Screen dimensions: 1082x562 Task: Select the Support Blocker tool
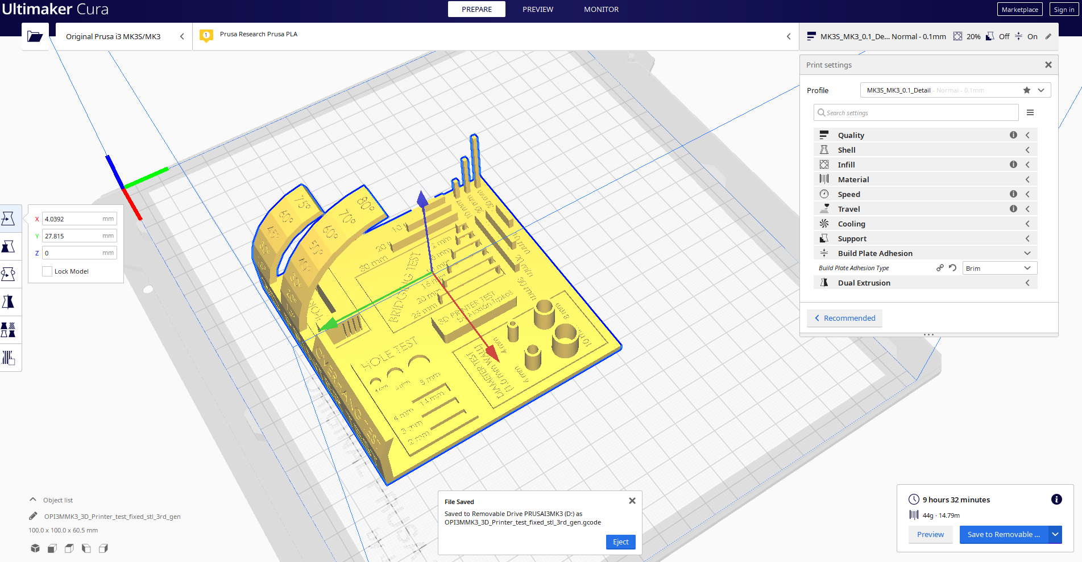click(9, 358)
